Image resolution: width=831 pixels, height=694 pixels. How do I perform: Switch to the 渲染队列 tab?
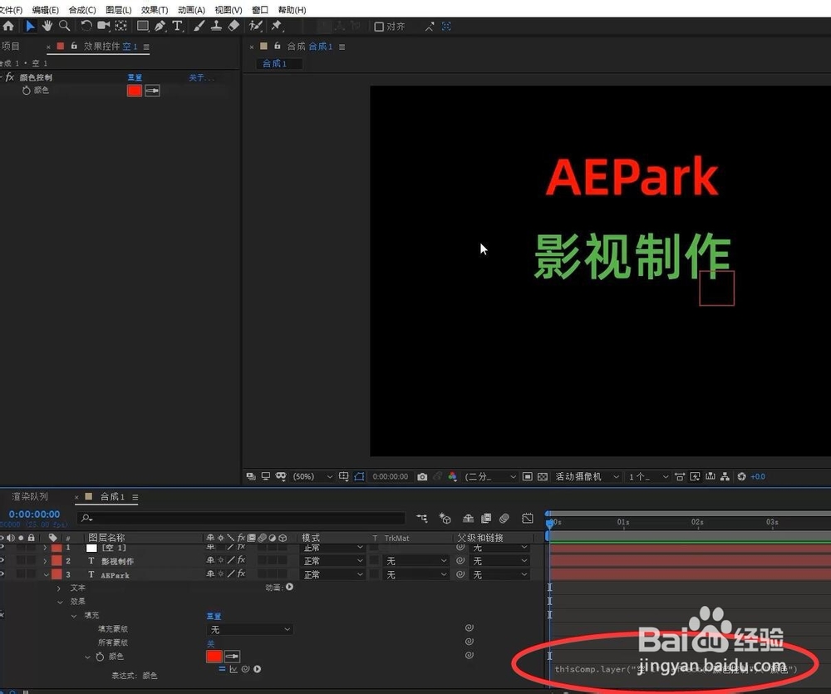pos(30,497)
